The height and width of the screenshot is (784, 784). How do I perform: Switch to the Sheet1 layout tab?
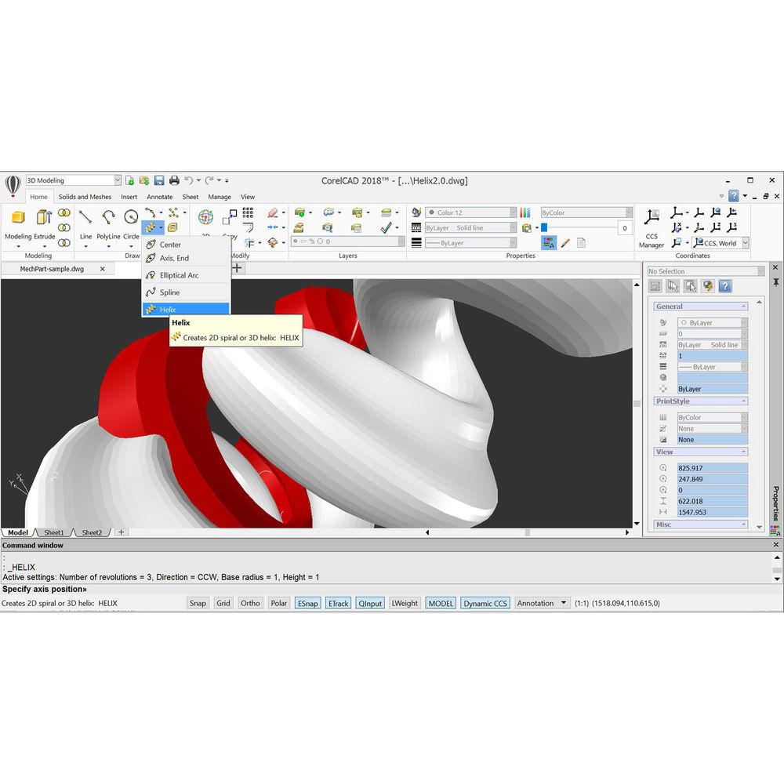point(53,532)
